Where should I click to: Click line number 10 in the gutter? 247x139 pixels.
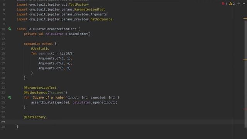click(3, 29)
